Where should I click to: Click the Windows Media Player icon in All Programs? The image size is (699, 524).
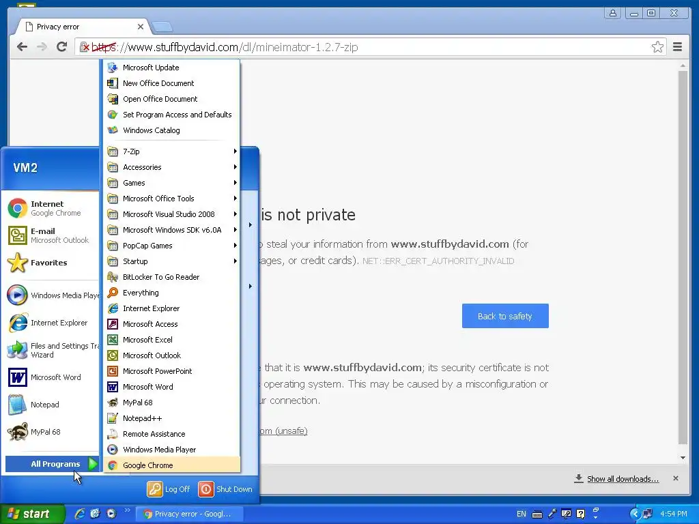tap(113, 450)
